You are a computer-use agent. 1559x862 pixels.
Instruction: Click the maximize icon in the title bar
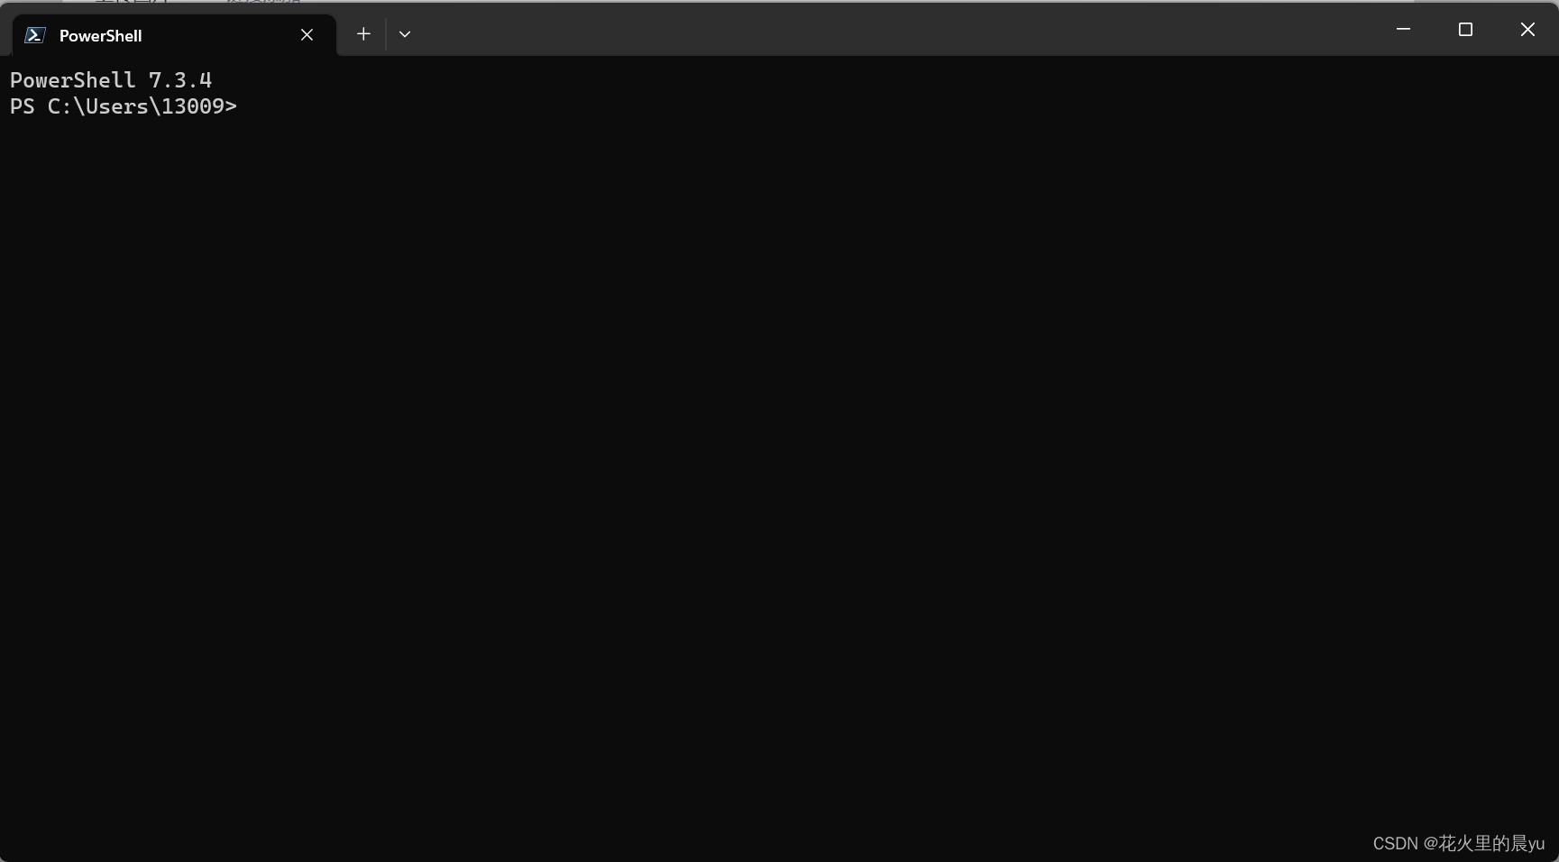click(x=1465, y=29)
